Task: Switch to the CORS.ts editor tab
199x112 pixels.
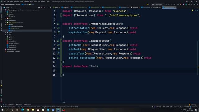Action: click(66, 7)
